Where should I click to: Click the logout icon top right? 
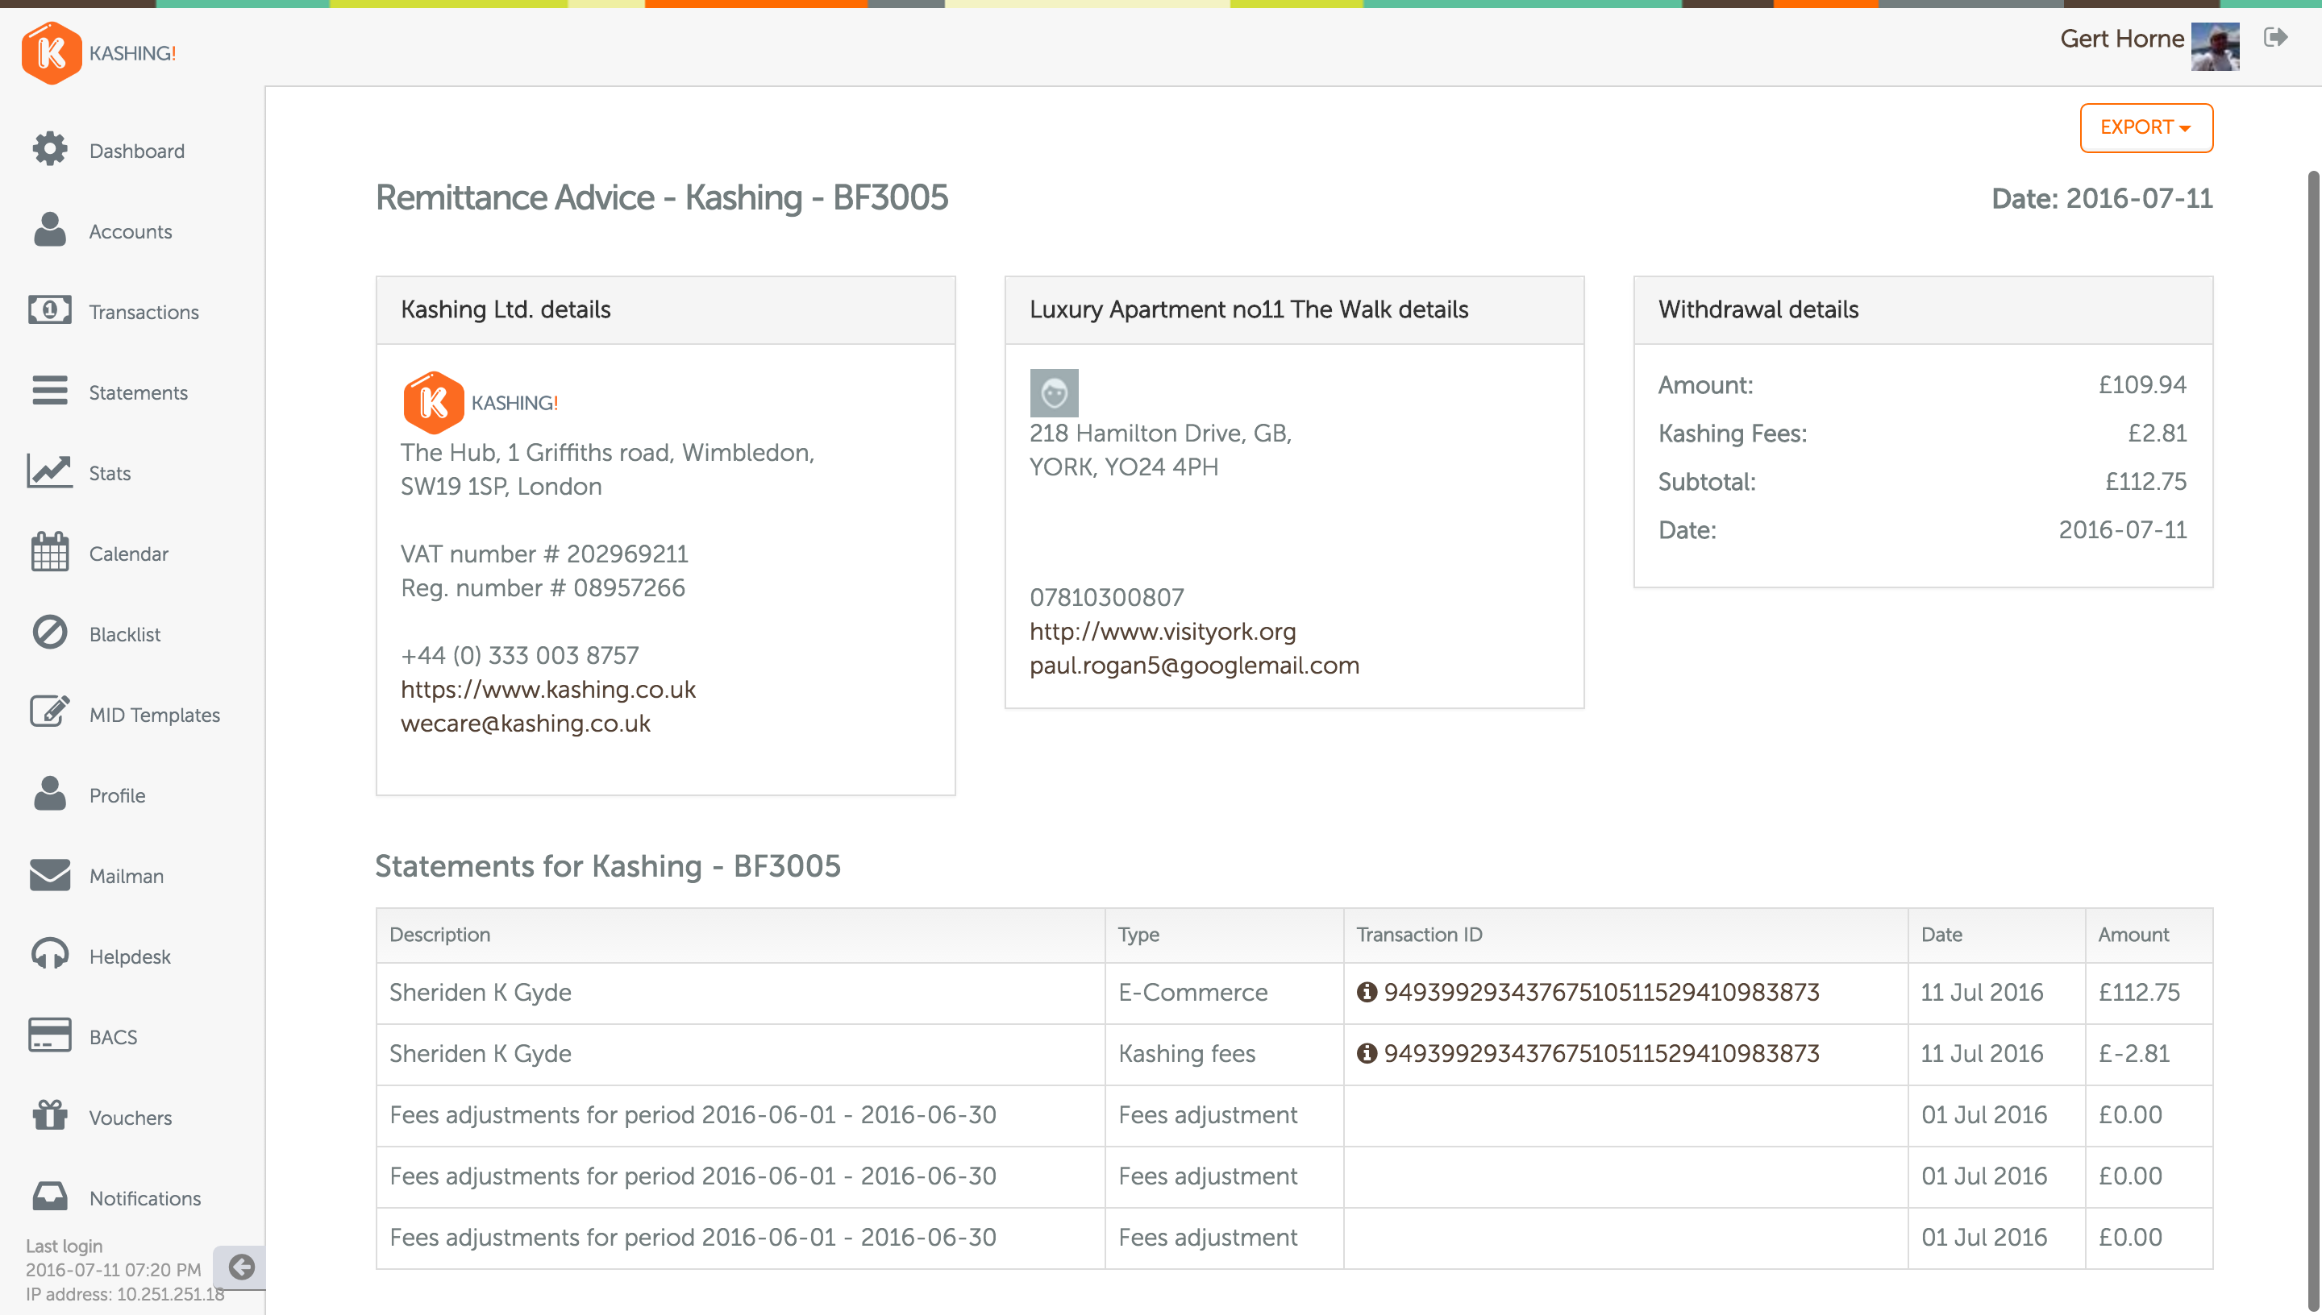point(2275,37)
